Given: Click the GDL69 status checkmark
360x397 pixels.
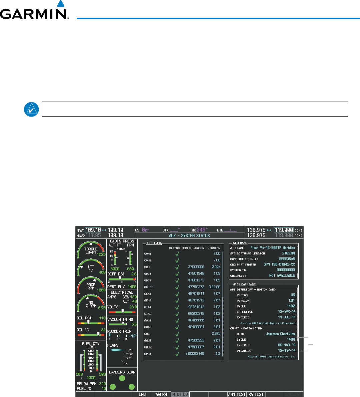Looking at the screenshot, I should pyautogui.click(x=177, y=287).
